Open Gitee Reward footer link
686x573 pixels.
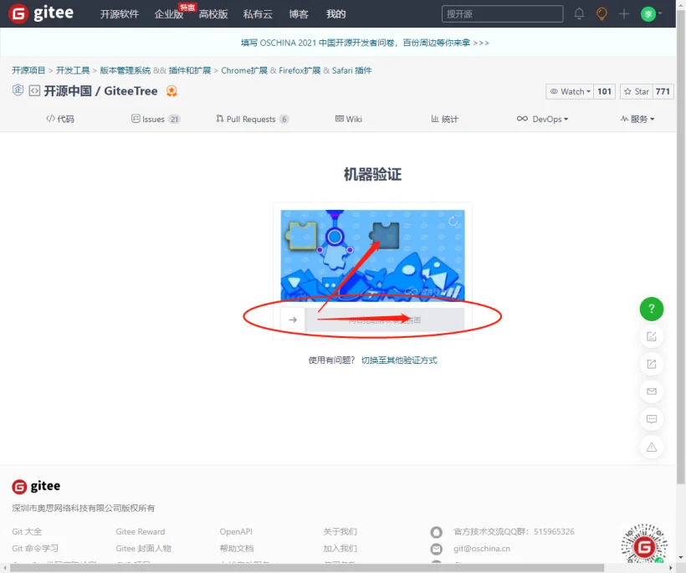pos(141,532)
